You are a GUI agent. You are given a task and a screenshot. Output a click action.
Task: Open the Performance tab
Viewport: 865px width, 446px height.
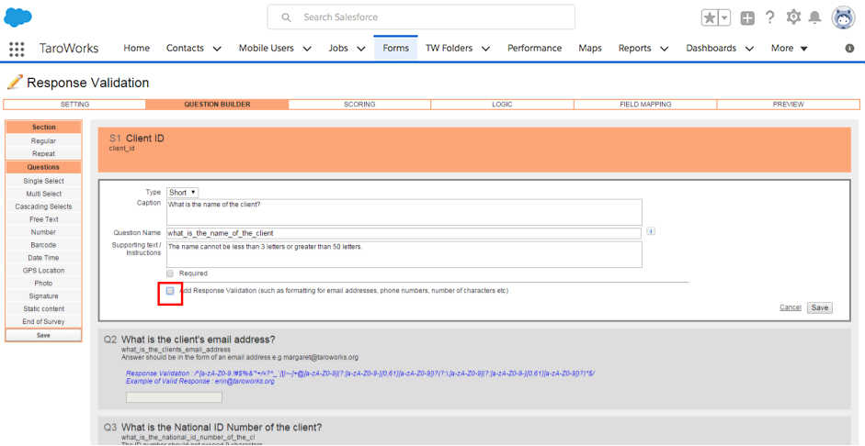(x=535, y=48)
